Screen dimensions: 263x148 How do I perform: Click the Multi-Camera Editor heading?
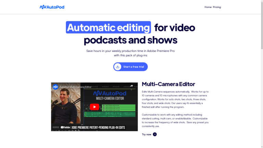(168, 84)
